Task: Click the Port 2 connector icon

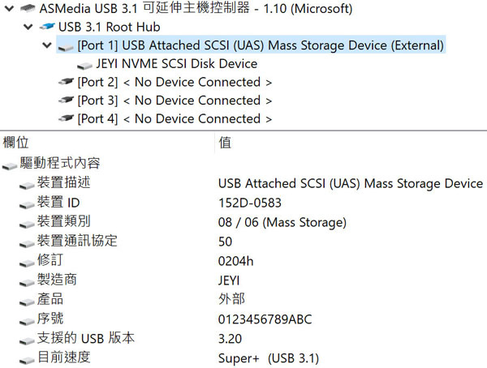Action: pos(67,83)
